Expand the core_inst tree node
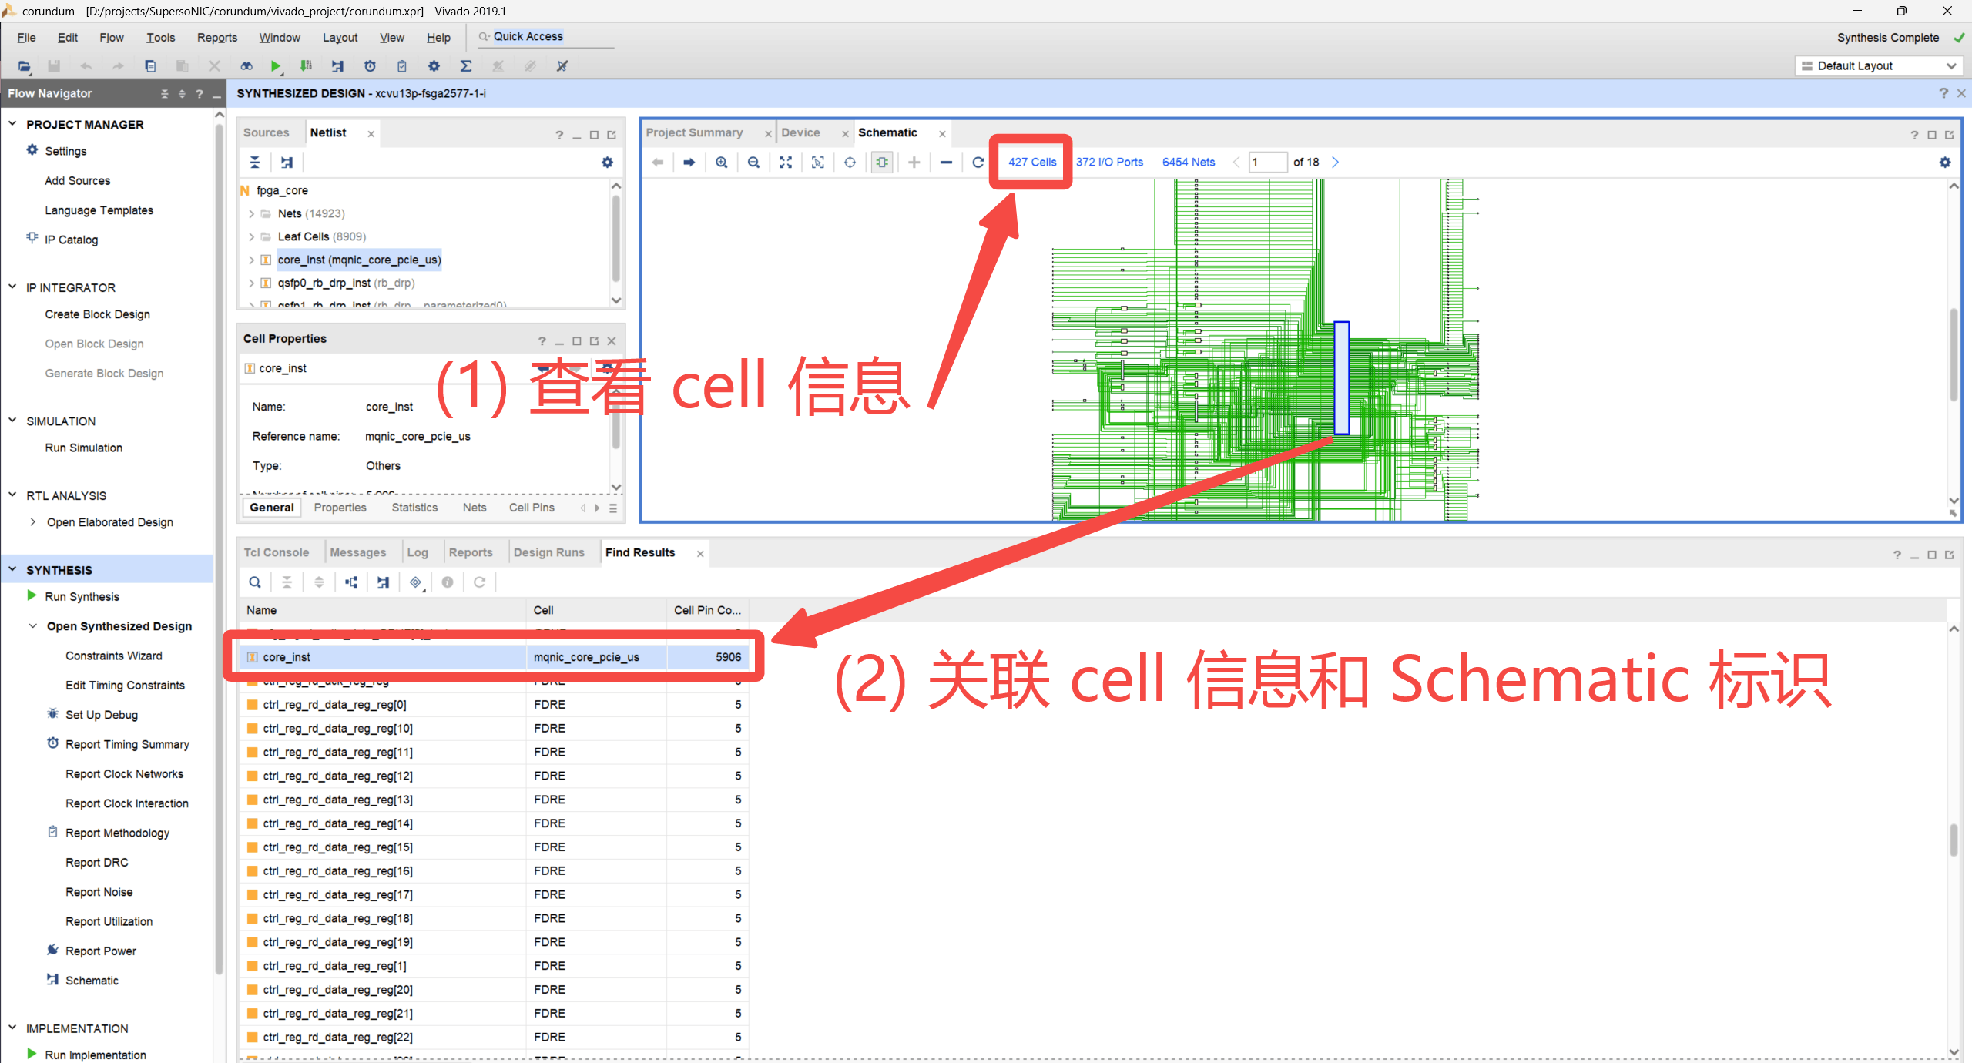This screenshot has width=1972, height=1063. tap(251, 260)
